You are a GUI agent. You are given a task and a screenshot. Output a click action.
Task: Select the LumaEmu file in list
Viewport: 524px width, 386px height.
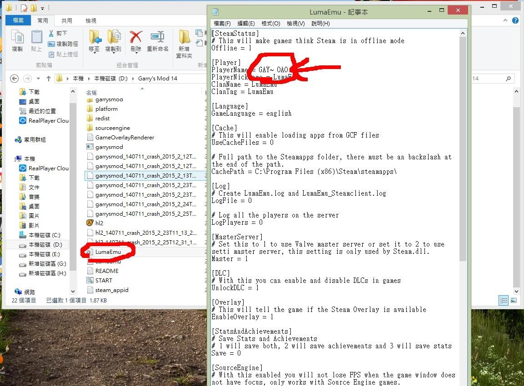click(104, 252)
